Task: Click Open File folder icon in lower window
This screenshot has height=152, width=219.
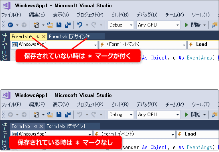Action: point(50,115)
